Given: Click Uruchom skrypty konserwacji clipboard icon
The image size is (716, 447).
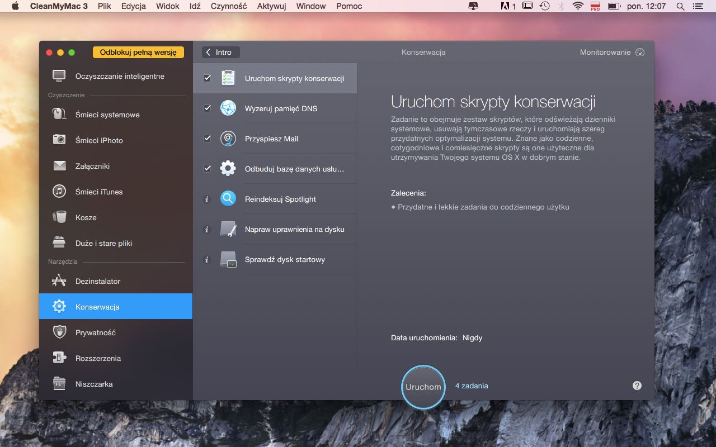Looking at the screenshot, I should [x=228, y=78].
